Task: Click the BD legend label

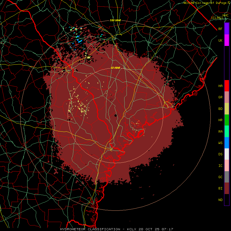Action: (220, 109)
